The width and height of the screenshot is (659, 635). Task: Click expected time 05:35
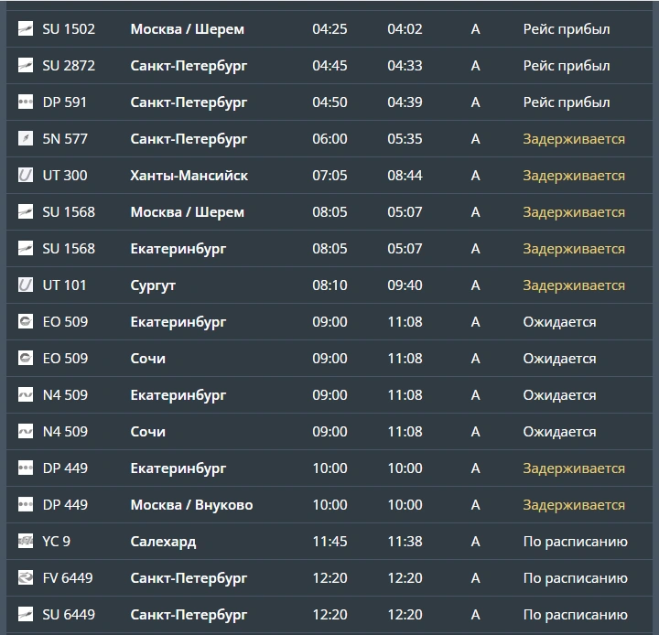tap(405, 139)
